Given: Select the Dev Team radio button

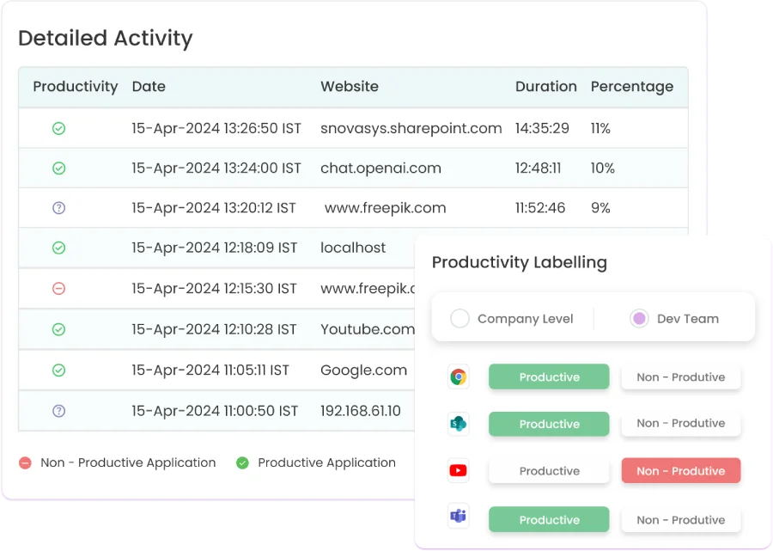Looking at the screenshot, I should coord(639,319).
